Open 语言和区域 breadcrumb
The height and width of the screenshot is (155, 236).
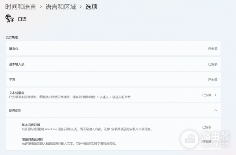[x=61, y=7]
